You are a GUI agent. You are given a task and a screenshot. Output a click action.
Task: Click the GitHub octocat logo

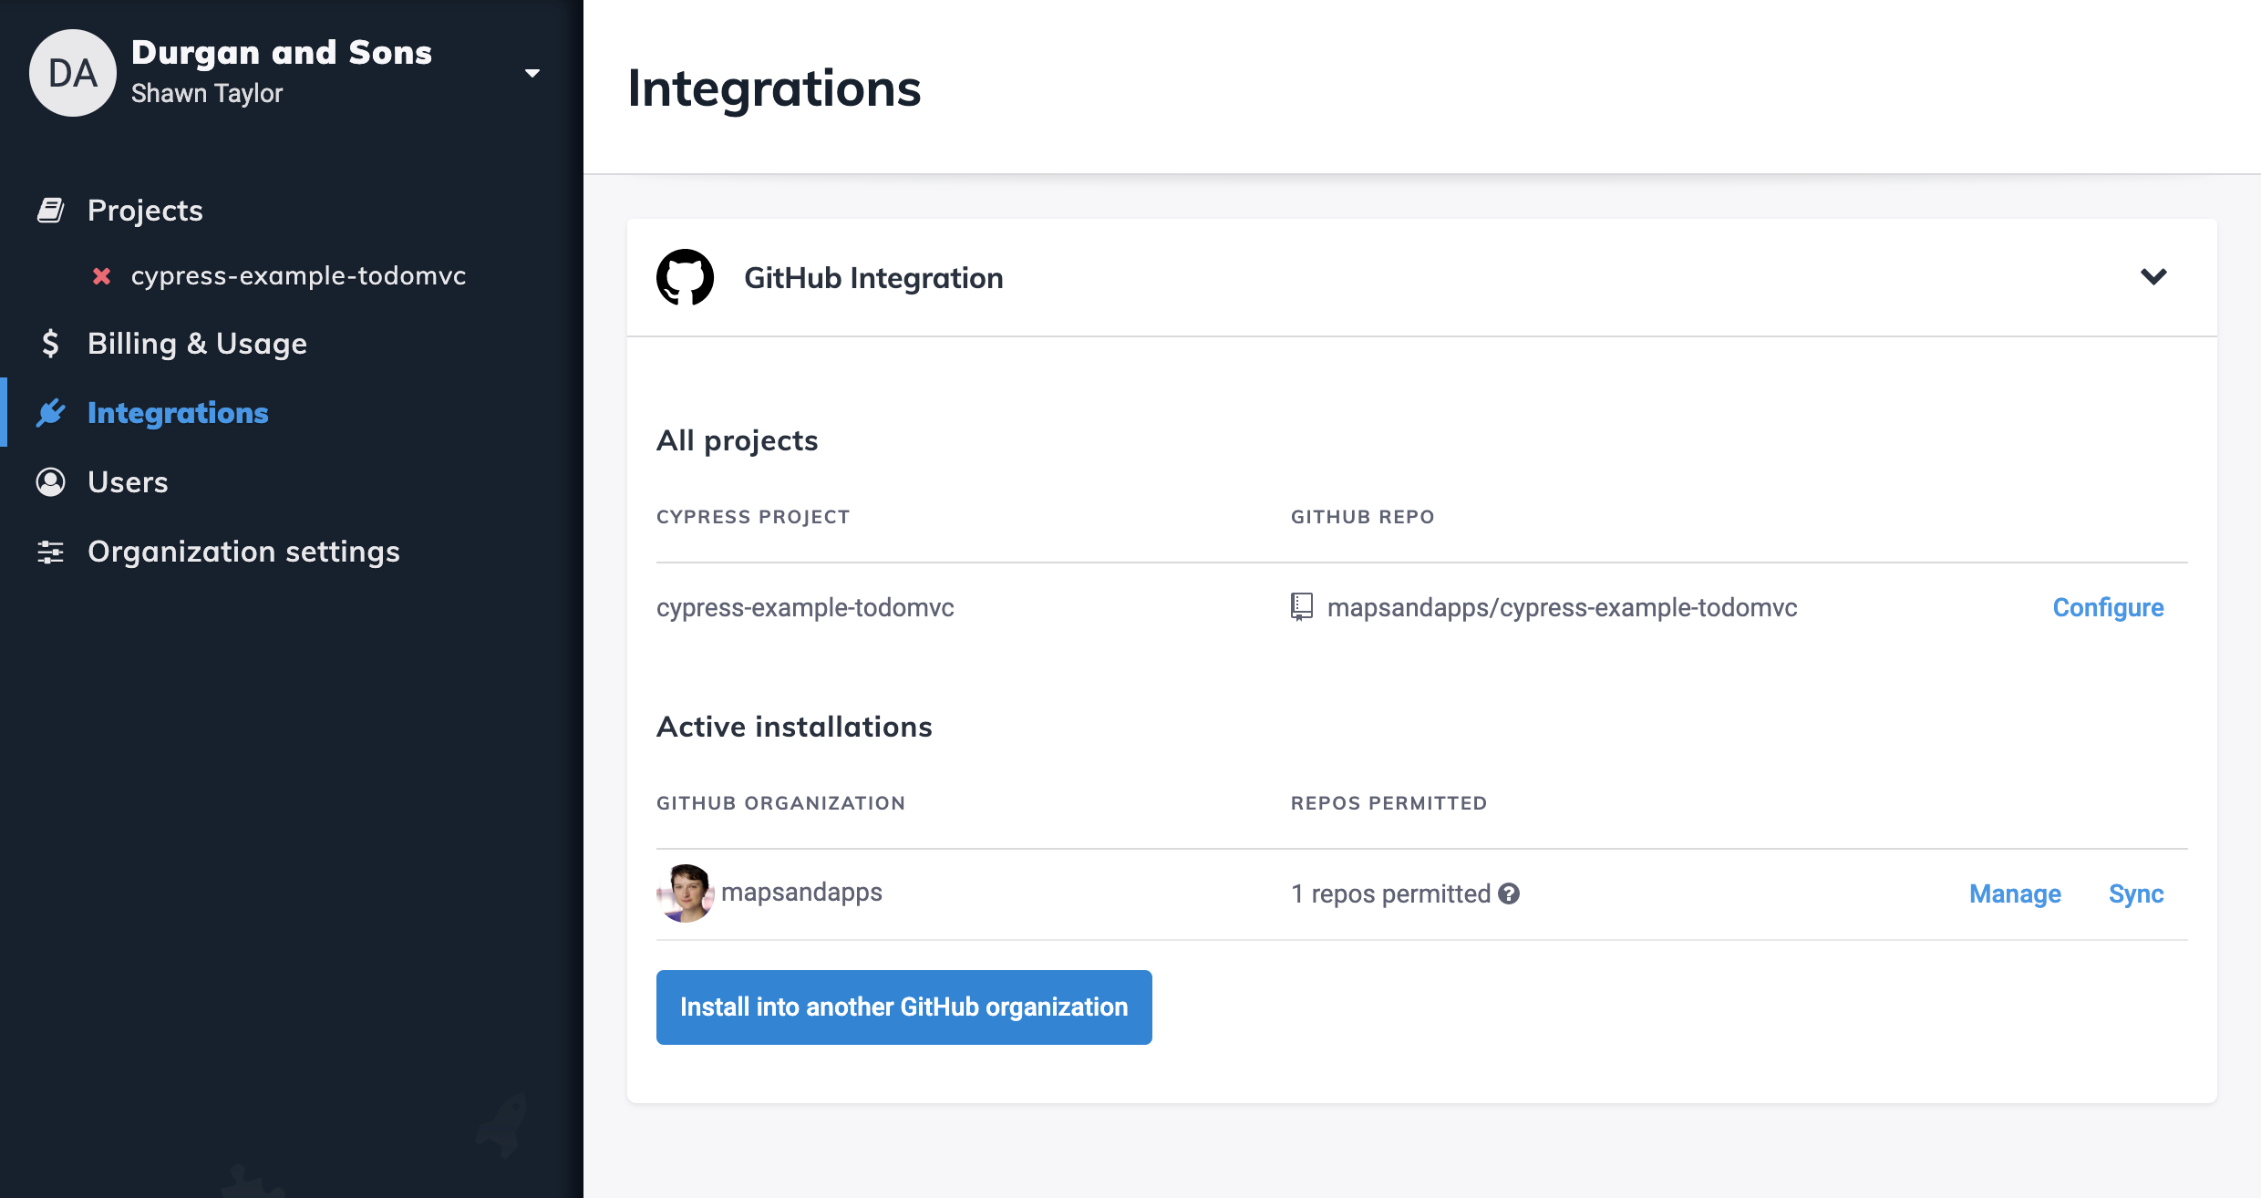coord(685,277)
